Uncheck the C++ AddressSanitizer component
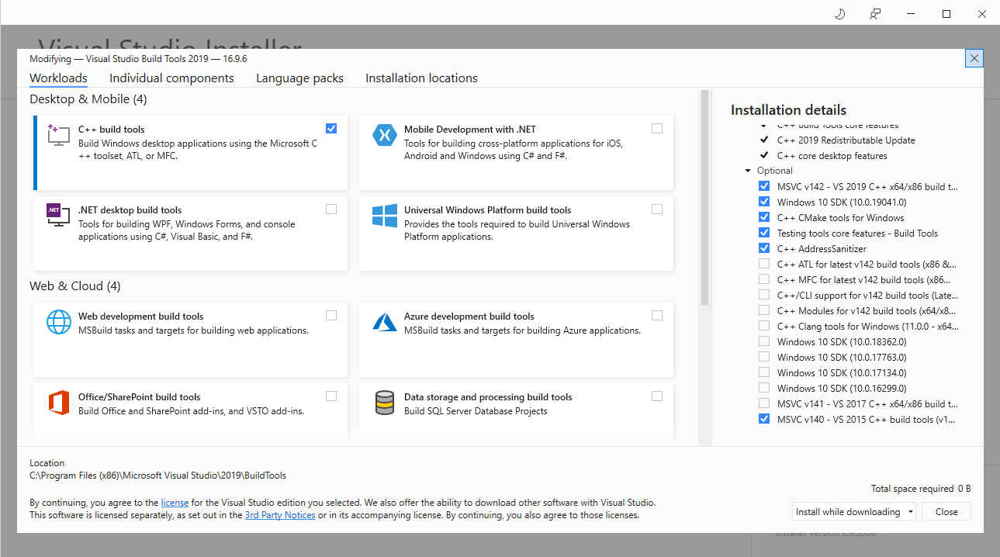This screenshot has height=557, width=1000. pos(764,249)
